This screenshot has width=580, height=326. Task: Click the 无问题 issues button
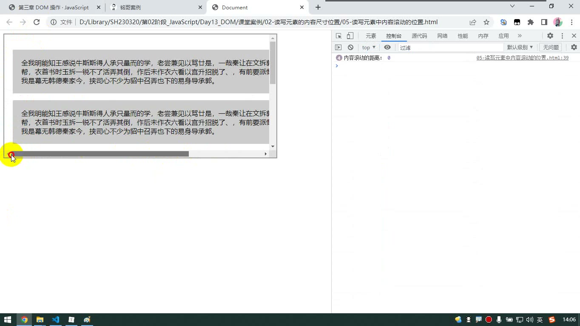tap(551, 48)
